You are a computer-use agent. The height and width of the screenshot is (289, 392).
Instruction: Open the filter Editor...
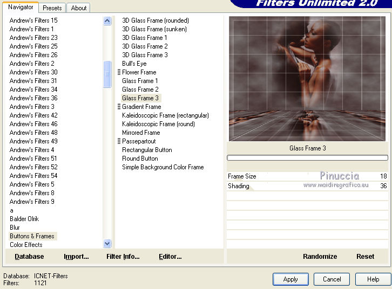tap(170, 256)
